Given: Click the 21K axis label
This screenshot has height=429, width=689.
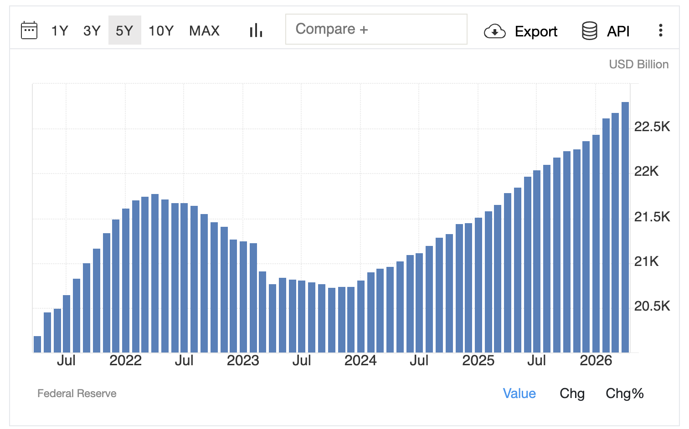Looking at the screenshot, I should click(647, 261).
